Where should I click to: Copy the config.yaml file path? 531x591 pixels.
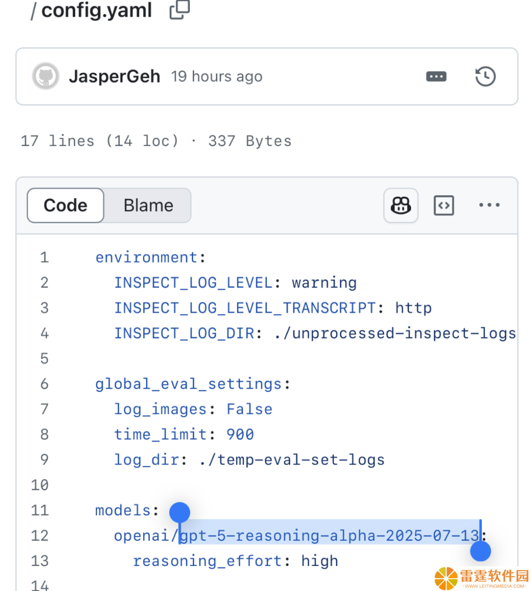click(x=179, y=9)
